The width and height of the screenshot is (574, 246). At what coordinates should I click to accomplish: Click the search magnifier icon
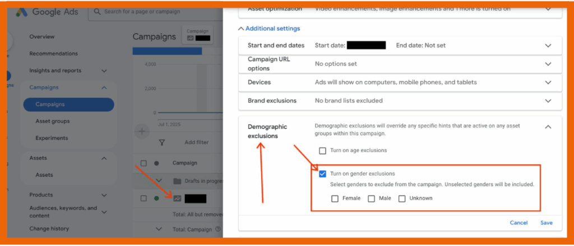98,12
